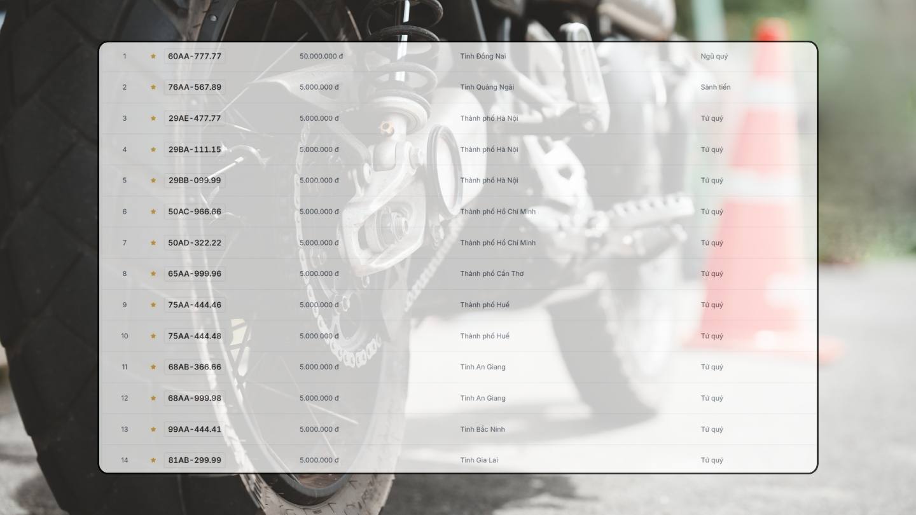Click the star icon beside plate 29BA-111.15

tap(153, 149)
